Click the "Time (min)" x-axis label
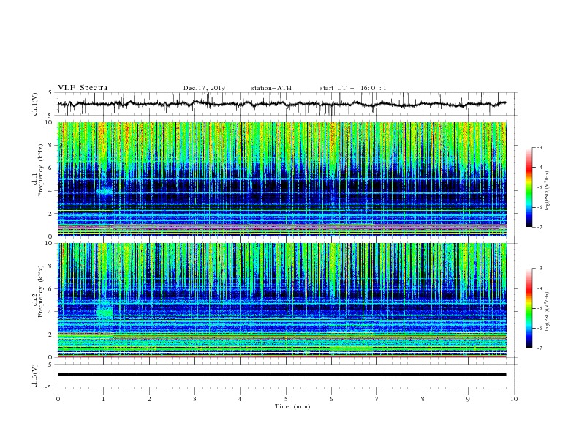Screen dimensions: 579x448 (x=292, y=406)
